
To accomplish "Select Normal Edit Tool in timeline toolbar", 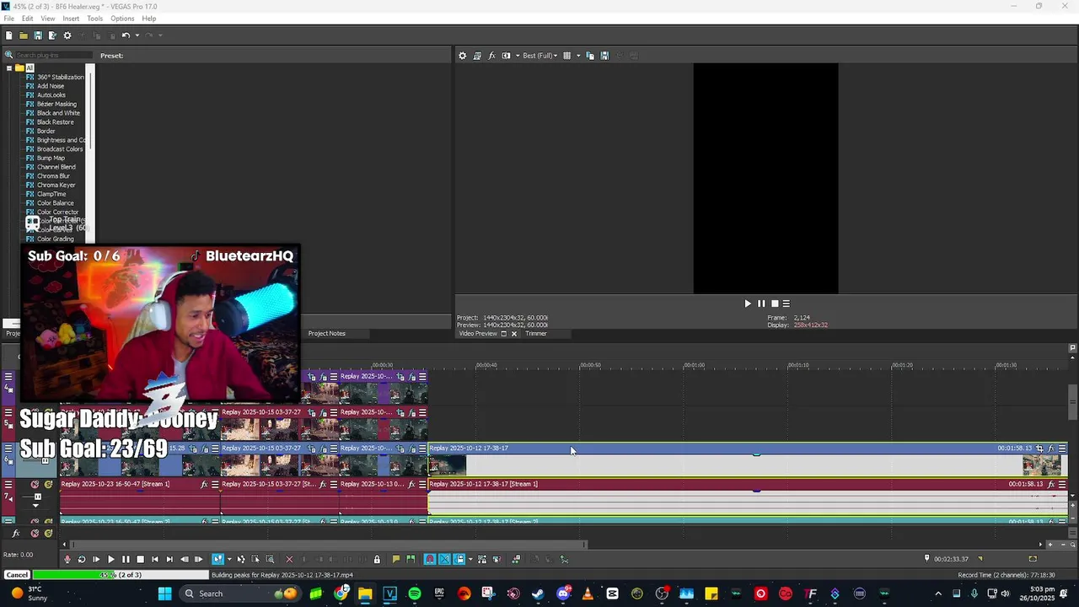I will (217, 559).
